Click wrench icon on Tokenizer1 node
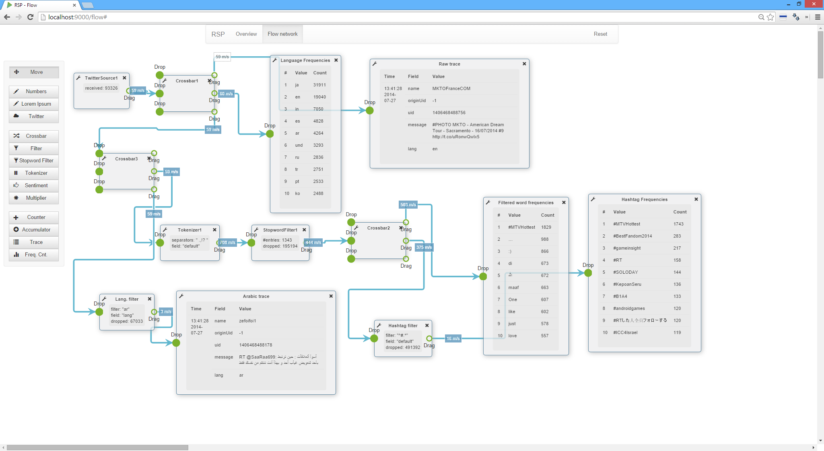The height and width of the screenshot is (451, 824). click(x=165, y=230)
